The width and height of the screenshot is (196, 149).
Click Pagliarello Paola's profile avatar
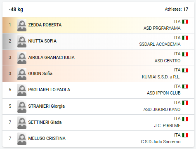tap(22, 90)
